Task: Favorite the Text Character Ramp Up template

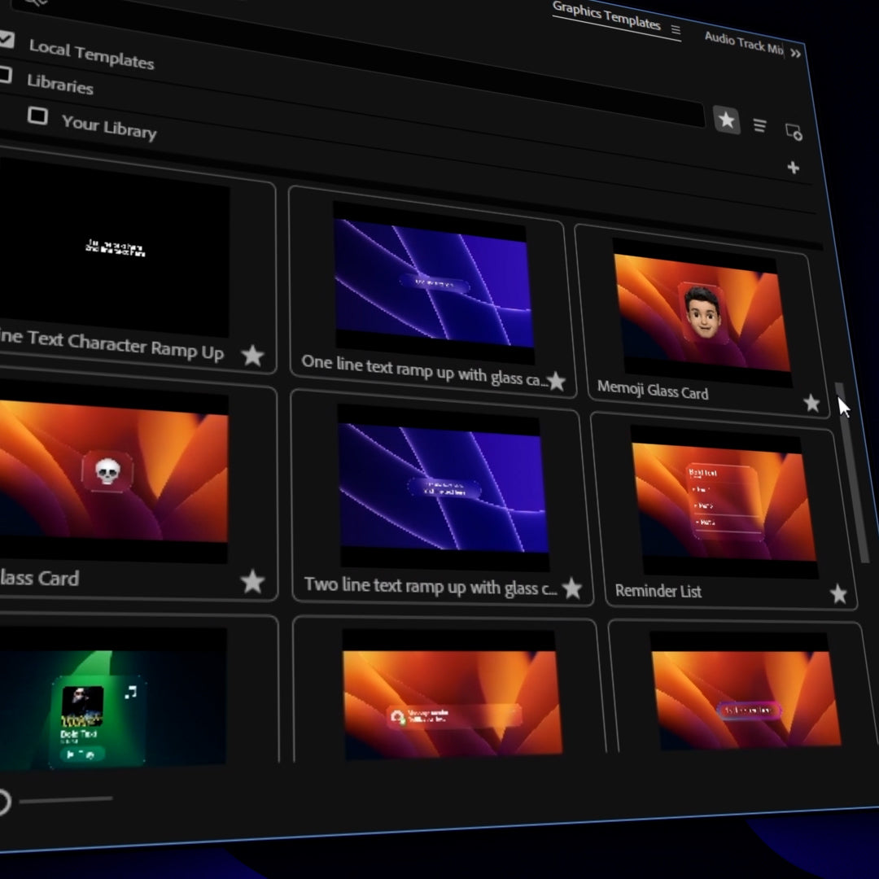Action: [x=252, y=356]
